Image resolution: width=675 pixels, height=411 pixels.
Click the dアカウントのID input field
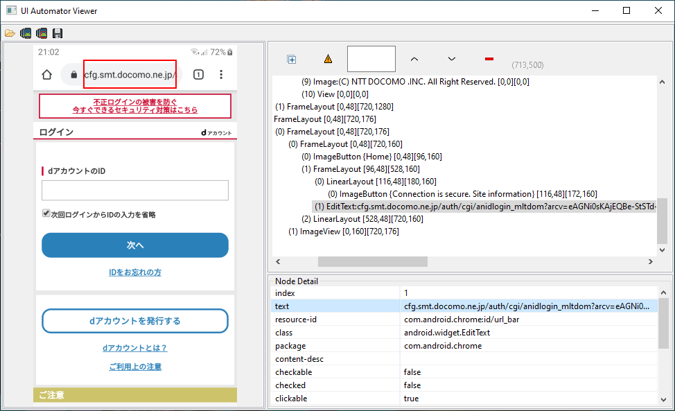[135, 190]
